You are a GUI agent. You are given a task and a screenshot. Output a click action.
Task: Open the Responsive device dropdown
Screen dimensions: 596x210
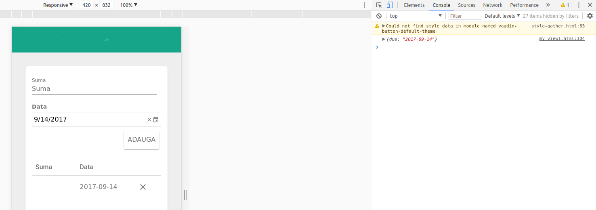pos(58,5)
